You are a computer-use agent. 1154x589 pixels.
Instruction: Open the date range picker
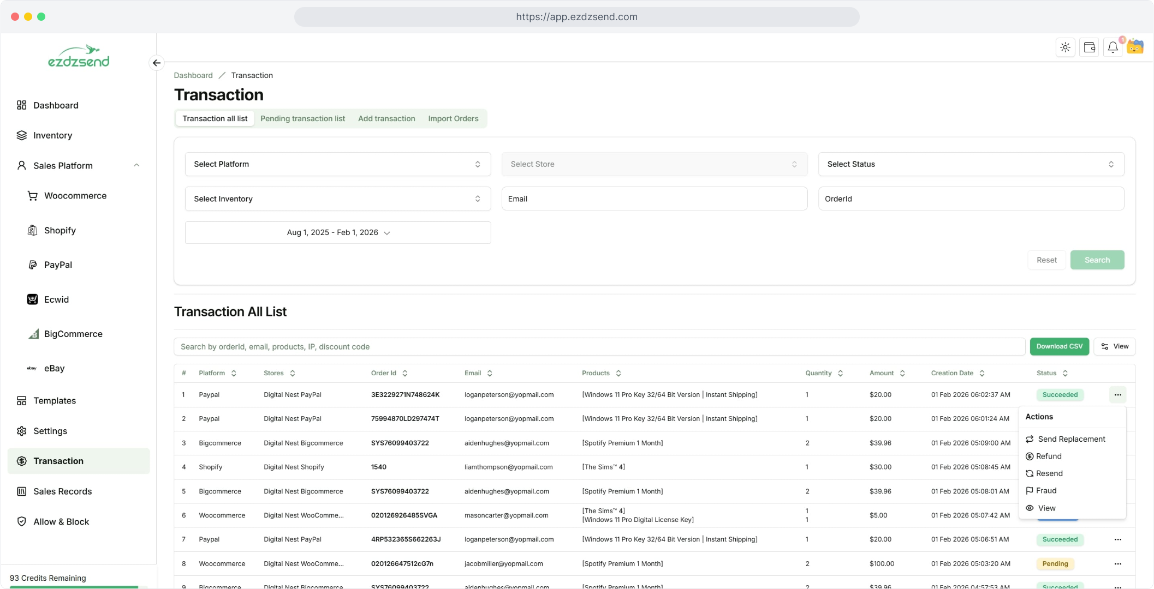coord(337,232)
